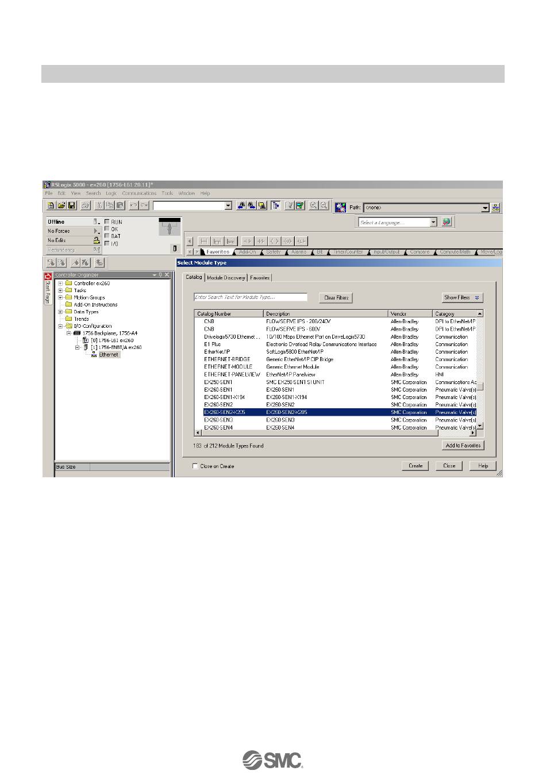Click the Add to Favorites button

coord(463,446)
